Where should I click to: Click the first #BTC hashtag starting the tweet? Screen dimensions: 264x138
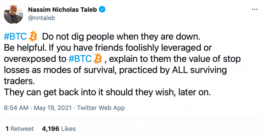pyautogui.click(x=15, y=37)
